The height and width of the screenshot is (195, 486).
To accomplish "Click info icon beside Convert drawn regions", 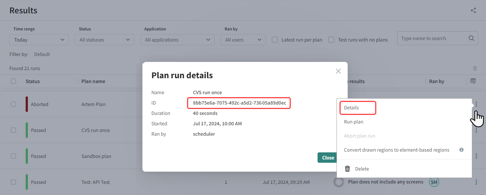I will (461, 150).
